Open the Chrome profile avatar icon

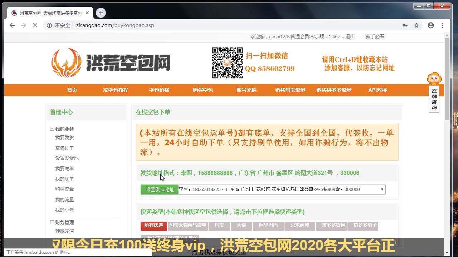coord(431,25)
